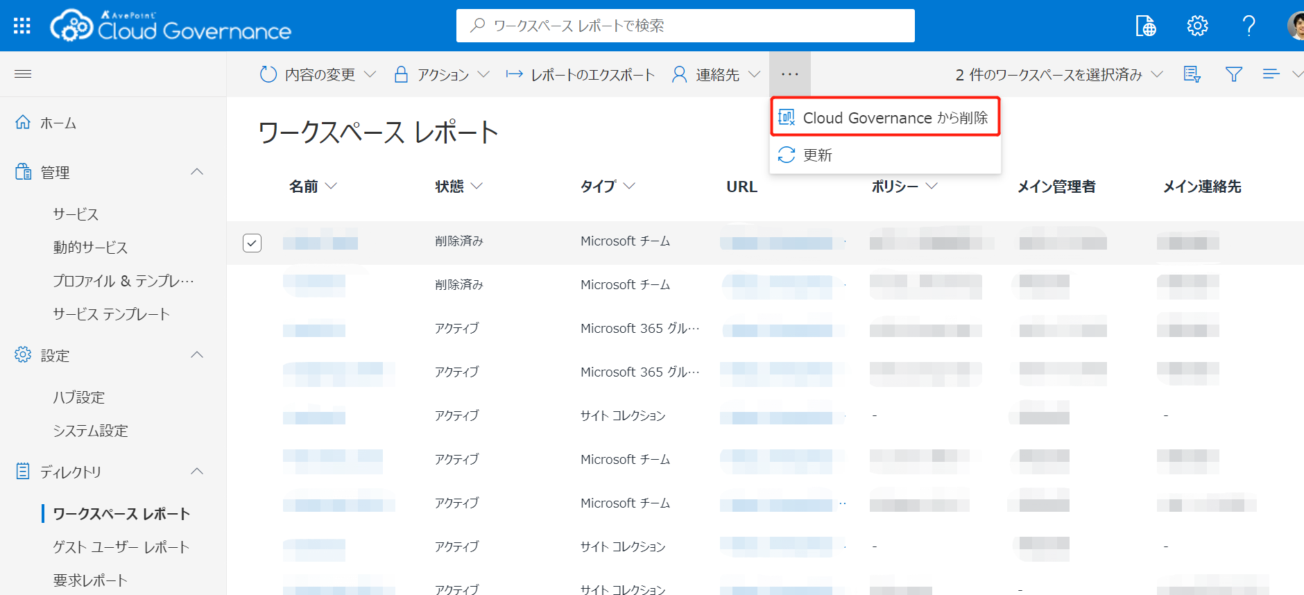Click the Cloud Governance logo

coord(171,26)
